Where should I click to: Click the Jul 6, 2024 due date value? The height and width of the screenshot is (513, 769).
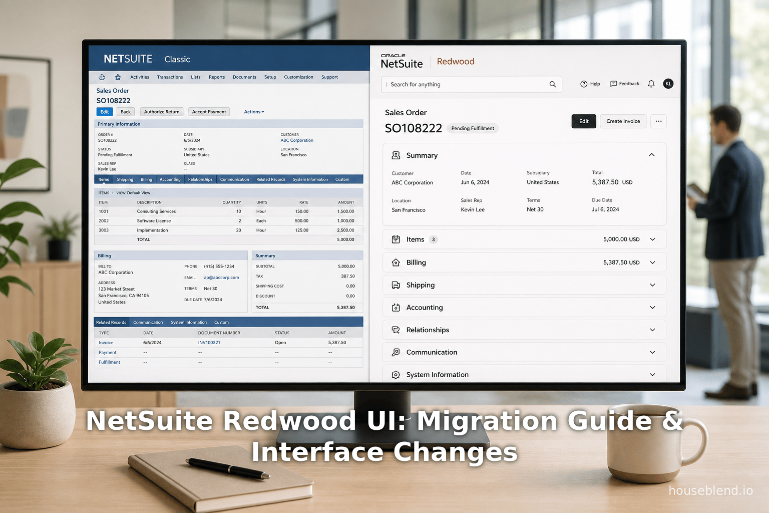605,209
